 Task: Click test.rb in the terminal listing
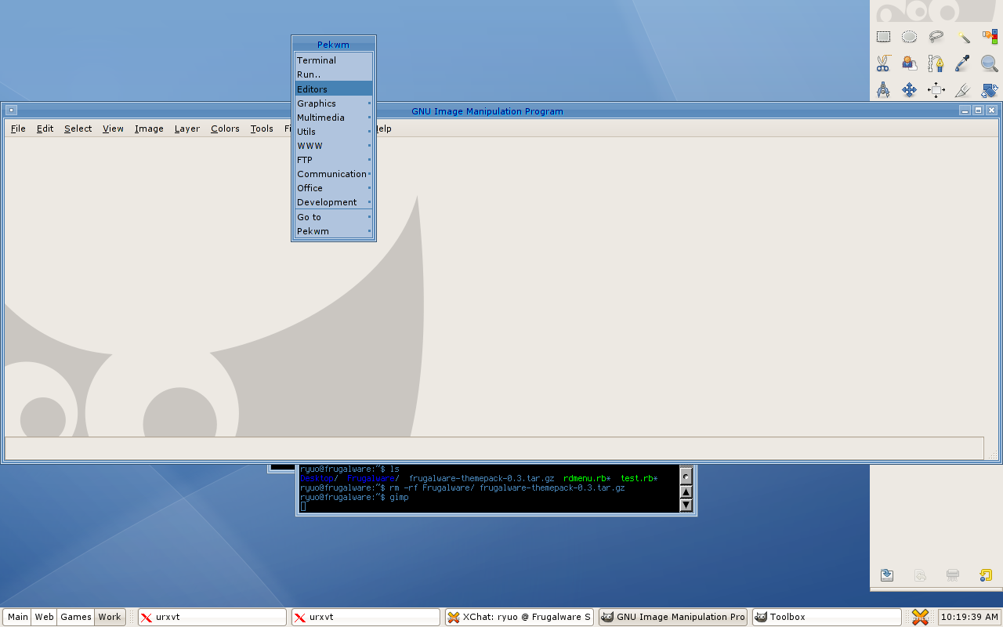(x=637, y=478)
